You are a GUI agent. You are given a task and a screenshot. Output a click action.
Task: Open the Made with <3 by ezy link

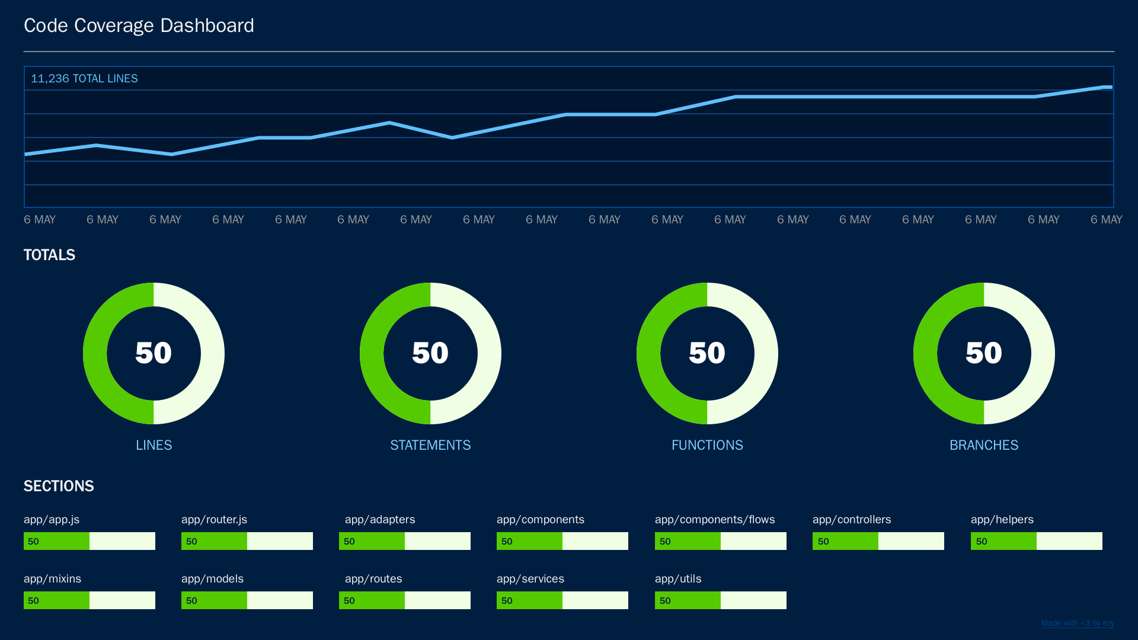[x=1078, y=623]
